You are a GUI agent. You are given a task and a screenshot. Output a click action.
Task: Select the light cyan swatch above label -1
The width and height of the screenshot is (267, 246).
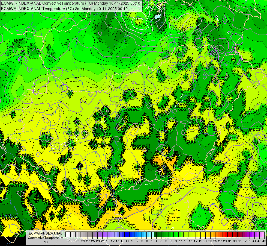click(x=150, y=234)
